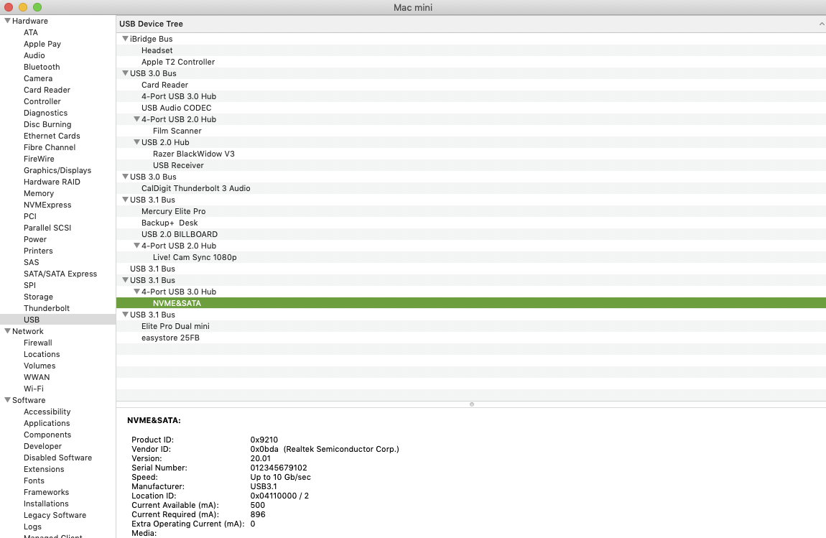Select the 4-Port USB 3.0 Hub under Card Reader
The width and height of the screenshot is (826, 538).
[x=471, y=96]
